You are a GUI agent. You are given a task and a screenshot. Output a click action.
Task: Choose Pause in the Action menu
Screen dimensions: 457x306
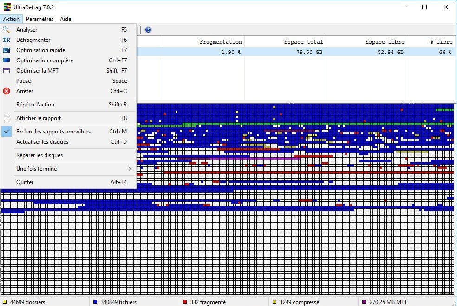click(24, 81)
